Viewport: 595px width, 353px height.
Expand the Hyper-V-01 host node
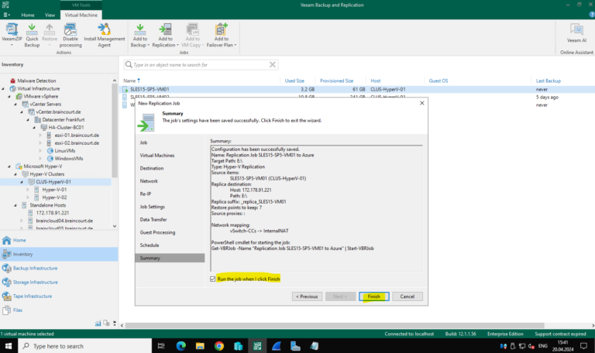point(28,190)
